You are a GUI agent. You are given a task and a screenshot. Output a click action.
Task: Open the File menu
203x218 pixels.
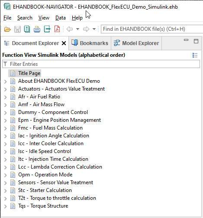click(x=7, y=18)
